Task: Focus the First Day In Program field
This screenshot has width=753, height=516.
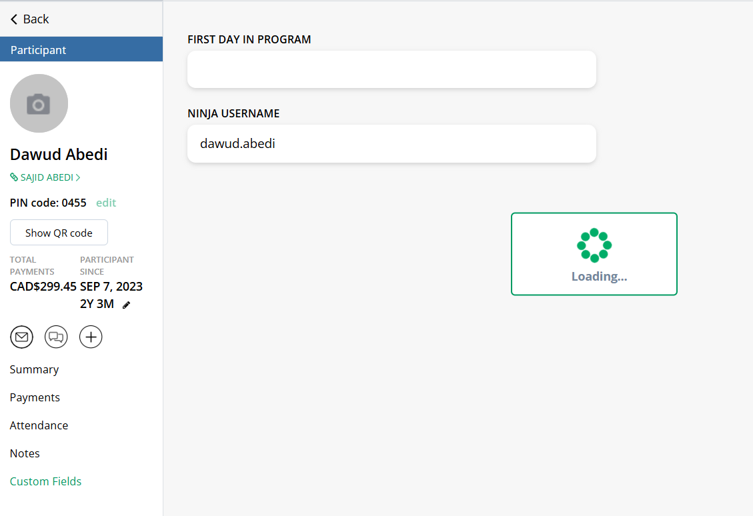Action: [x=392, y=69]
